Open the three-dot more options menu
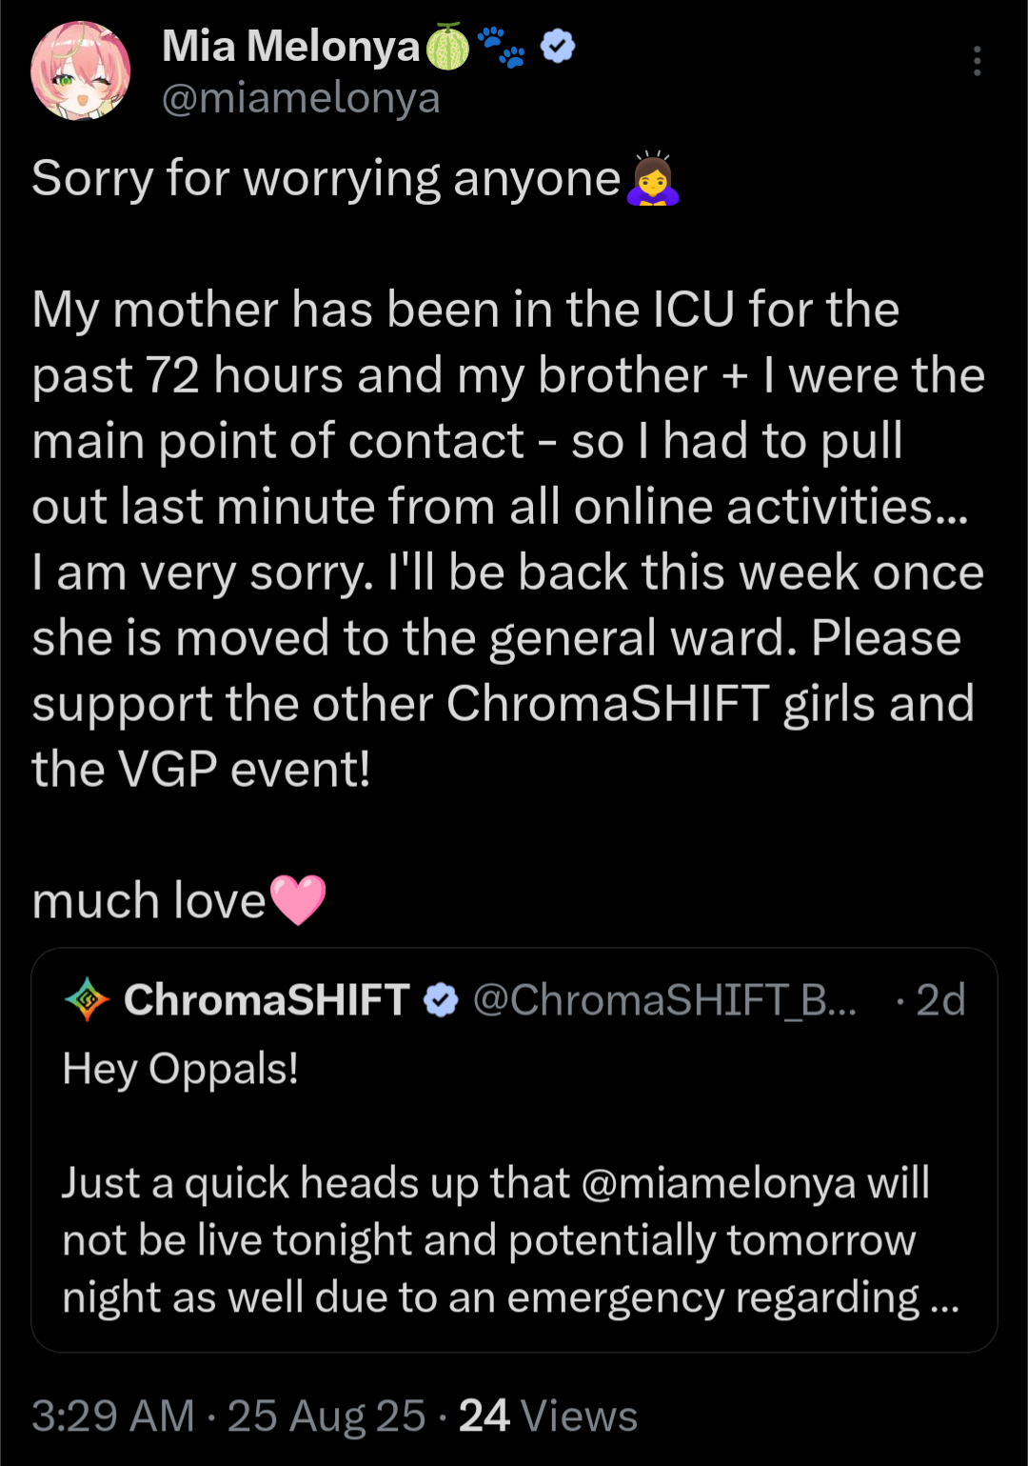Viewport: 1028px width, 1466px height. [x=977, y=61]
